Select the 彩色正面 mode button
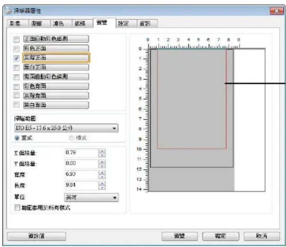 [x=56, y=48]
